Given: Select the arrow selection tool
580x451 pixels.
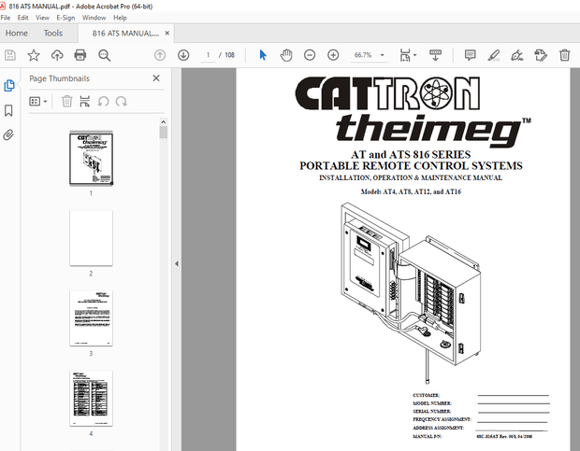Looking at the screenshot, I should point(263,55).
